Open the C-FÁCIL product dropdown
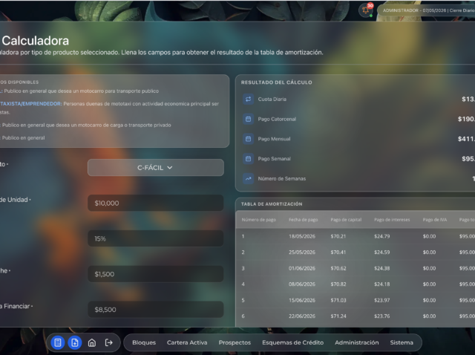Viewport: 475px width, 355px height. pos(156,168)
